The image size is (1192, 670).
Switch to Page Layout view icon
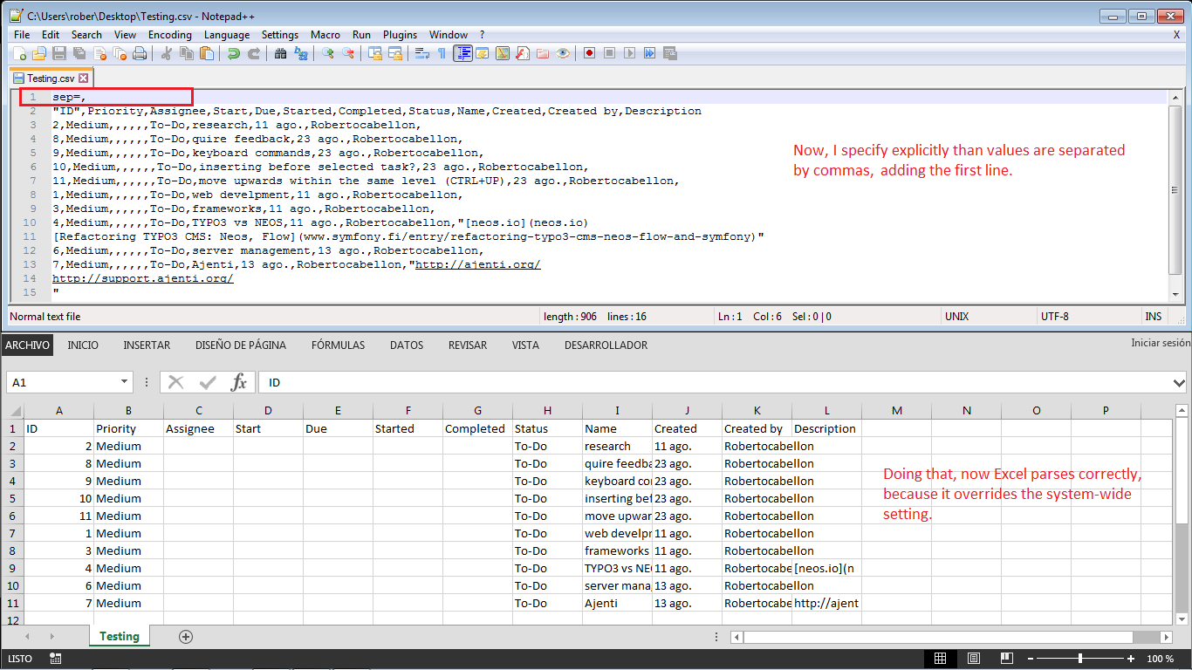tap(974, 659)
